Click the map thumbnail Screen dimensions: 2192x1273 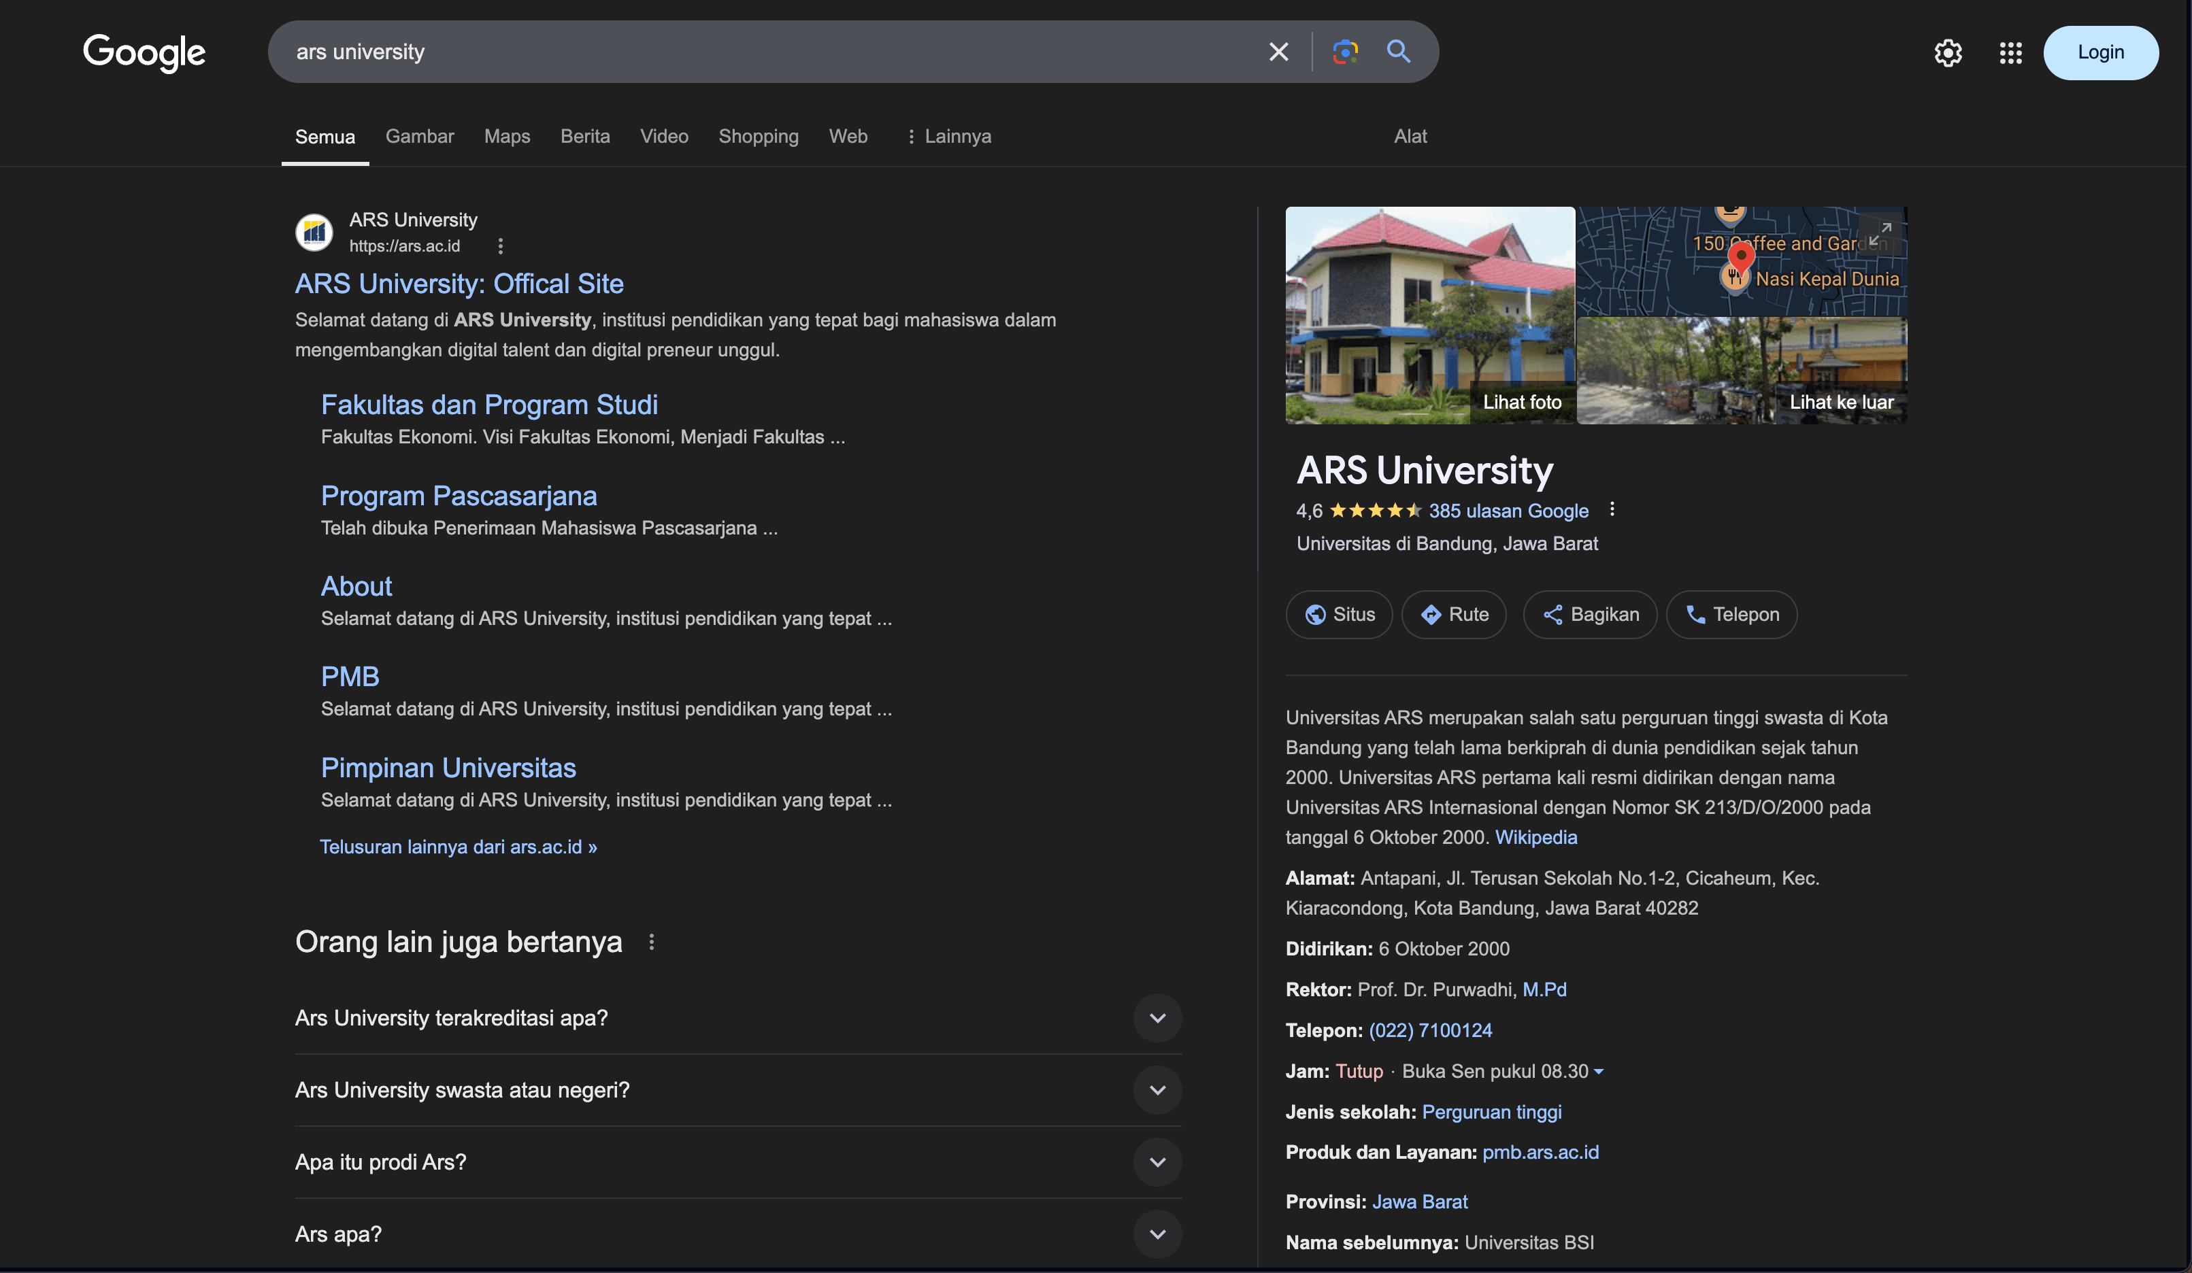pyautogui.click(x=1742, y=261)
